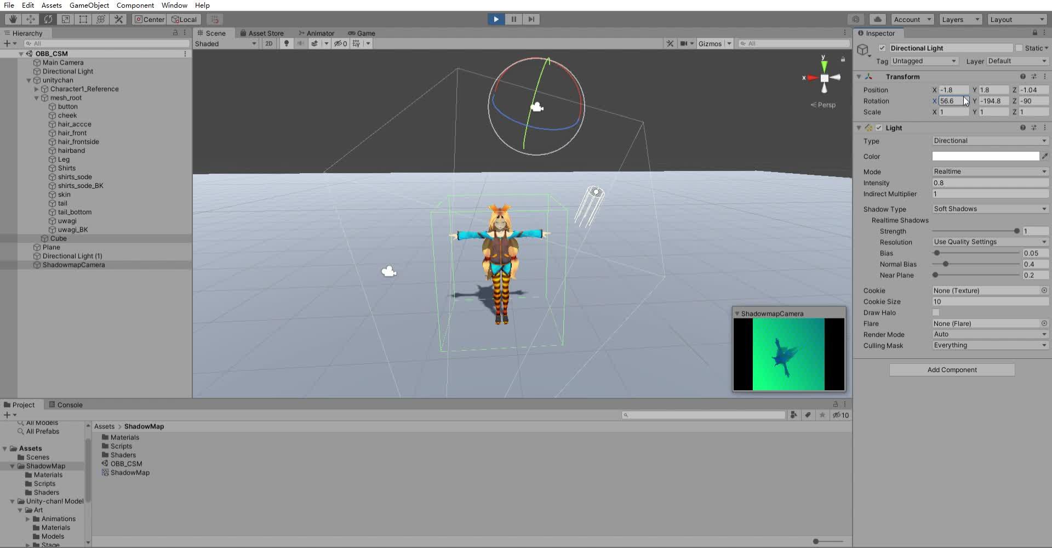
Task: Select the Hand tool in the toolbar
Action: 13,19
